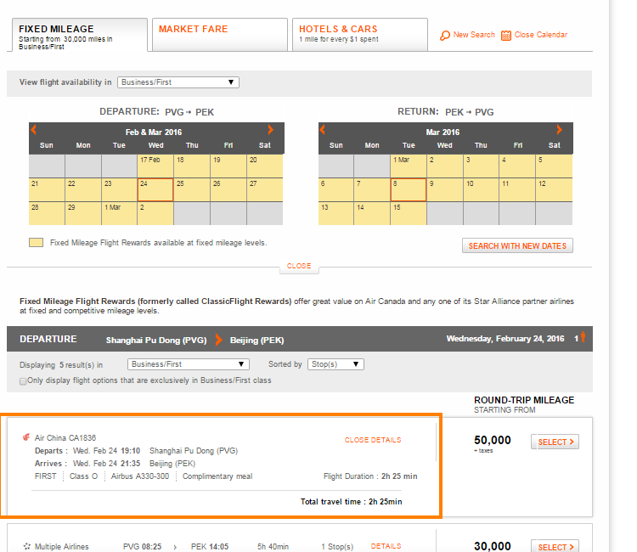Pick the 25th in departure calendar
This screenshot has height=552, width=637.
192,189
